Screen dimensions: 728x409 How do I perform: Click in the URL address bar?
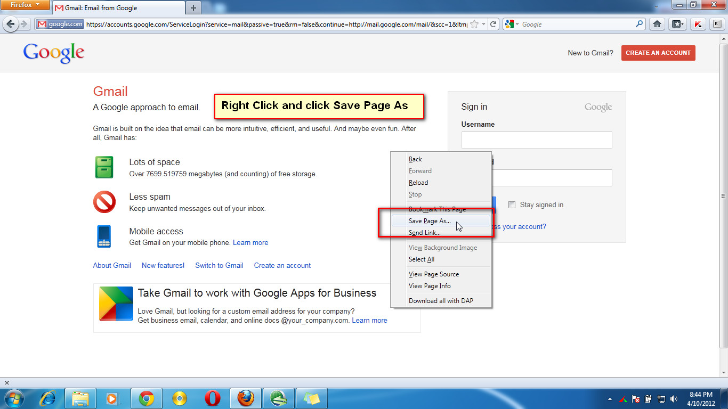pos(276,24)
